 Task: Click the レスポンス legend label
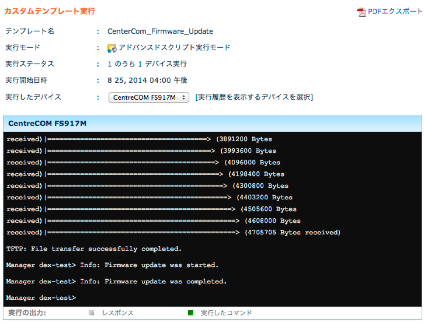pyautogui.click(x=117, y=313)
